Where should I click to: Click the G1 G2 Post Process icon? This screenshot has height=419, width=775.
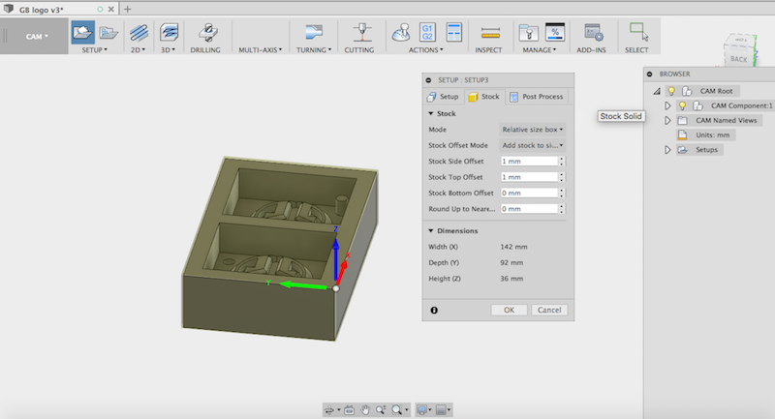(427, 33)
